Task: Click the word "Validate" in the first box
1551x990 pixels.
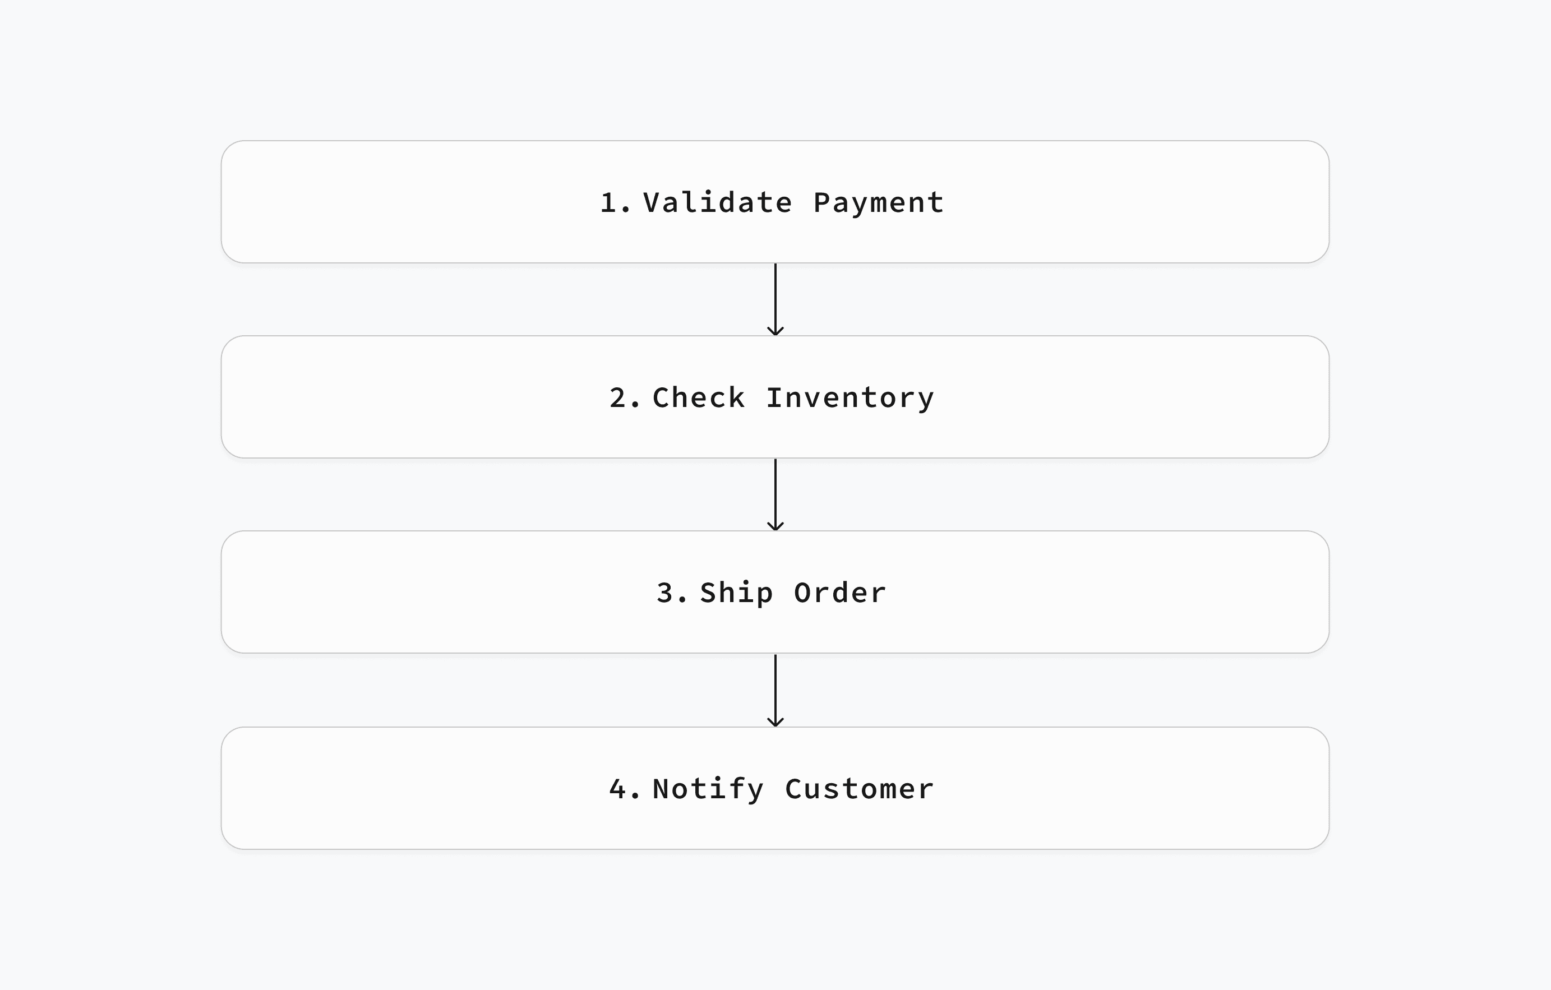Action: 718,202
